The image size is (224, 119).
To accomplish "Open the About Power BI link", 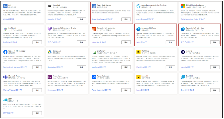I will (x=143, y=90).
